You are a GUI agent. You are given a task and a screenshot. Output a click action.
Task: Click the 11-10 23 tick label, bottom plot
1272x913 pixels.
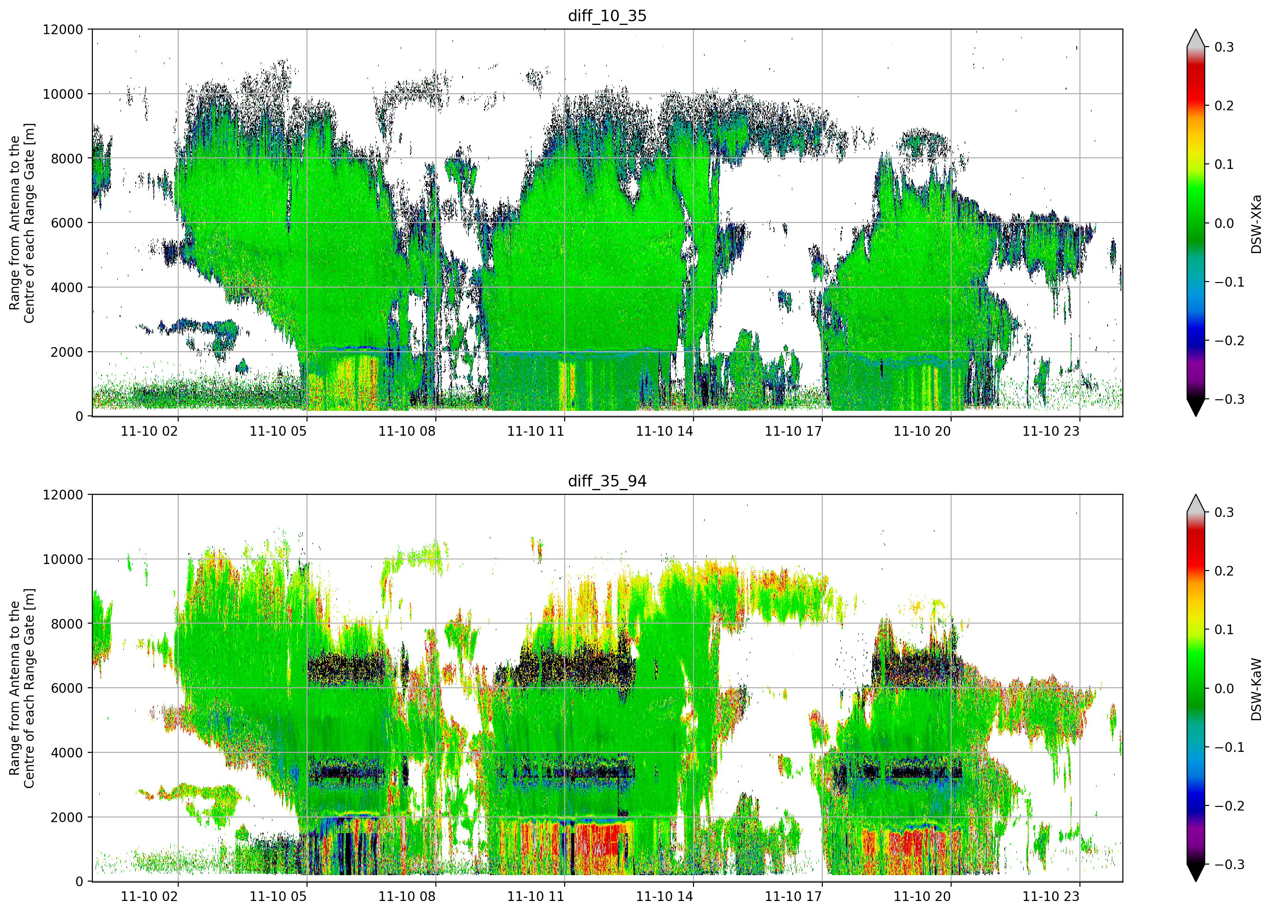1050,896
